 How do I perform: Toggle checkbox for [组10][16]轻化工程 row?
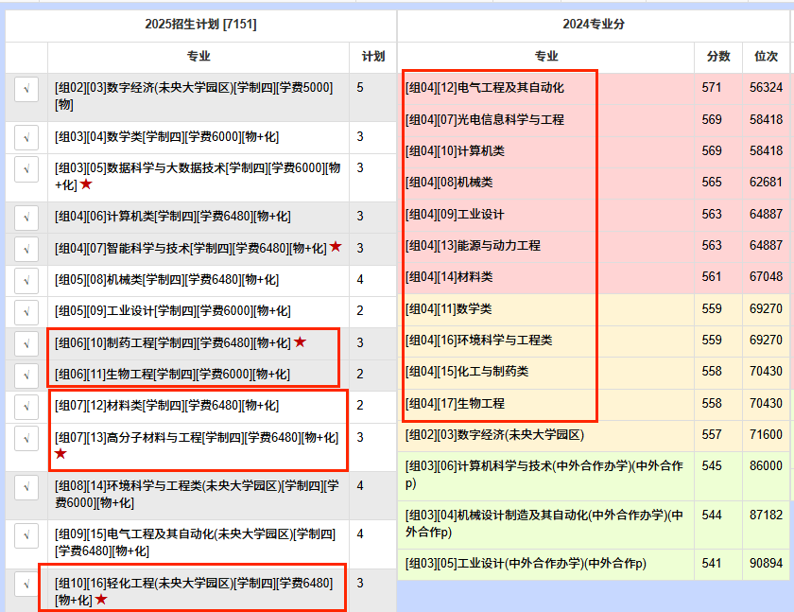[x=26, y=585]
